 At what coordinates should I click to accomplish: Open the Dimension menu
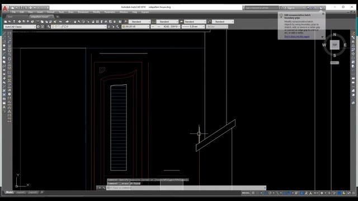[x=83, y=12]
